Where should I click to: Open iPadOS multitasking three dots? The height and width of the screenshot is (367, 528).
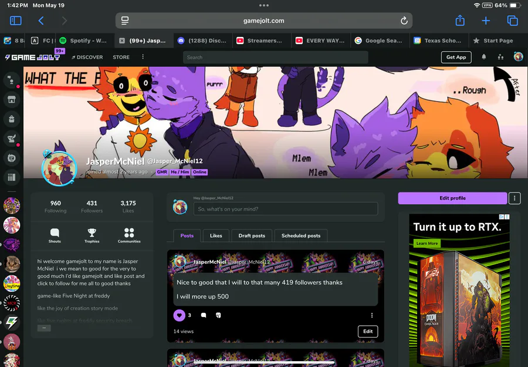click(264, 5)
